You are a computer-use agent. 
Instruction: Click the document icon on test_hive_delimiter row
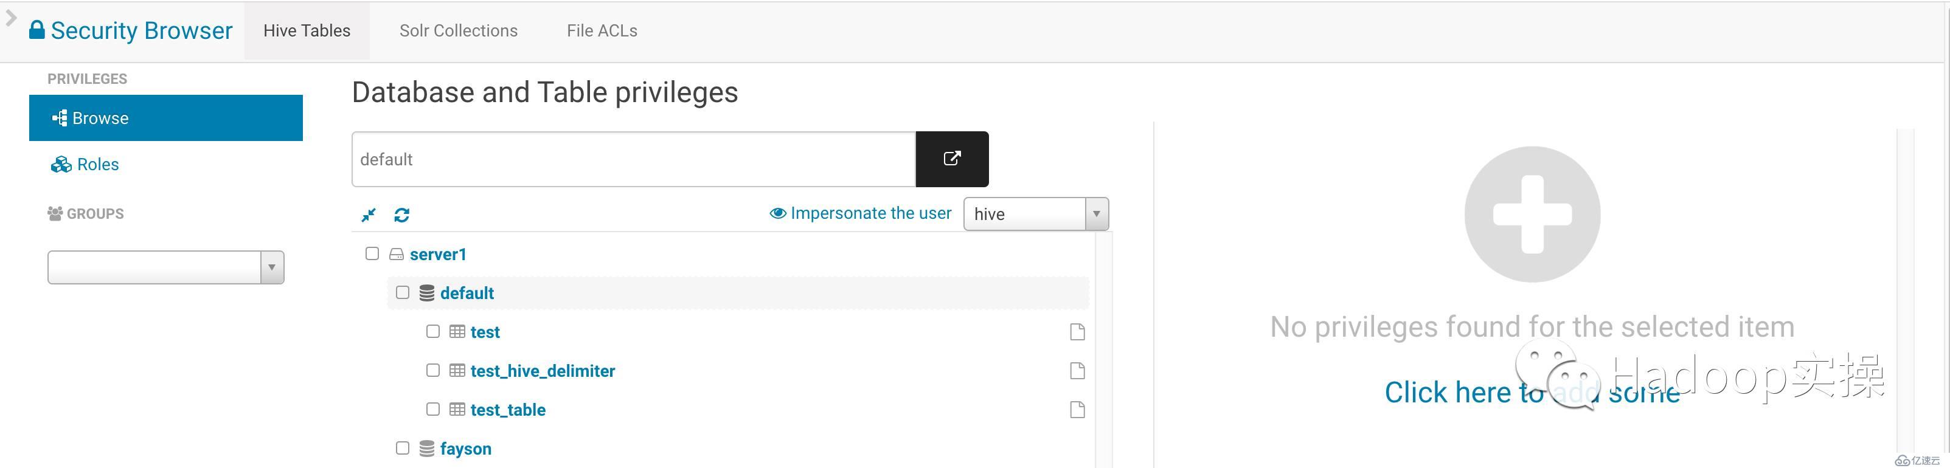point(1077,371)
